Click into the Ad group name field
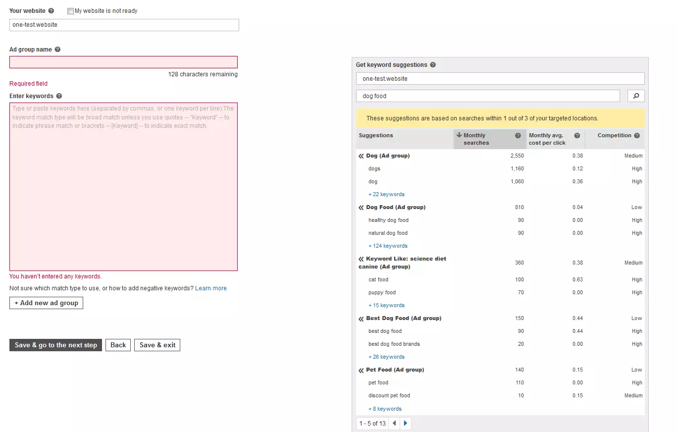 tap(123, 62)
